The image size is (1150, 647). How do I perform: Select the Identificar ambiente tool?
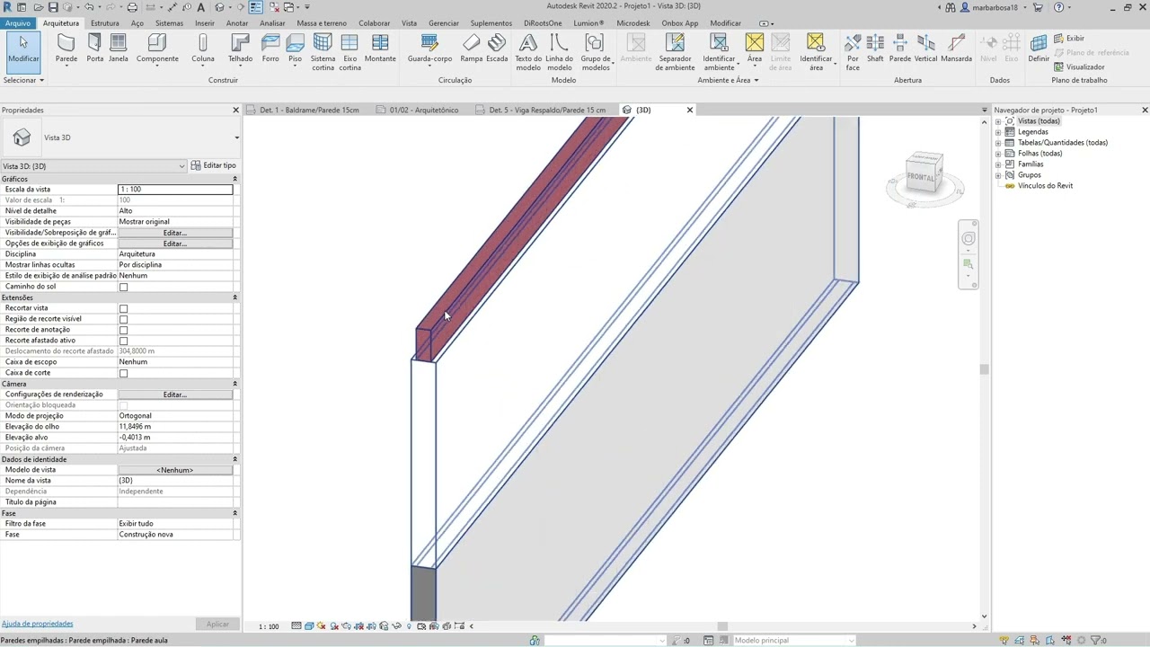719,52
